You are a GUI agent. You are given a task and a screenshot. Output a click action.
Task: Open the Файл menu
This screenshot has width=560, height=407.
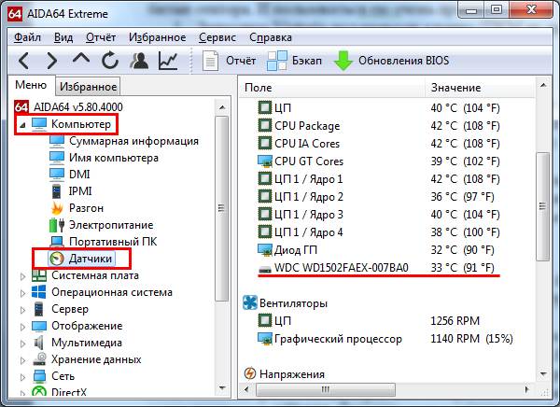27,37
